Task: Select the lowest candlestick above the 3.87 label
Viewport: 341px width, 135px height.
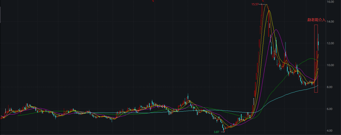Action: click(x=224, y=128)
